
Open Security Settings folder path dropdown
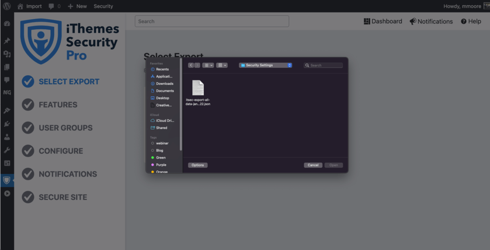click(266, 66)
